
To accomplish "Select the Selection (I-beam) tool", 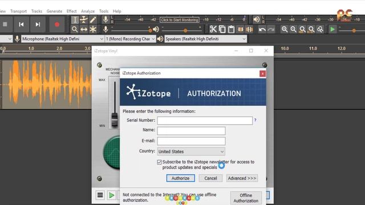I will click(75, 20).
